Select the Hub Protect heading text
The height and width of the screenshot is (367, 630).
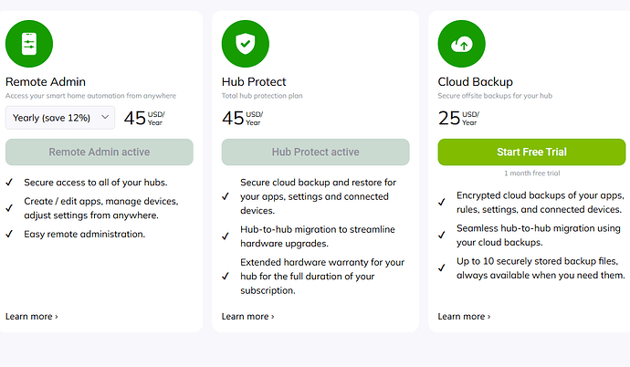pyautogui.click(x=257, y=81)
